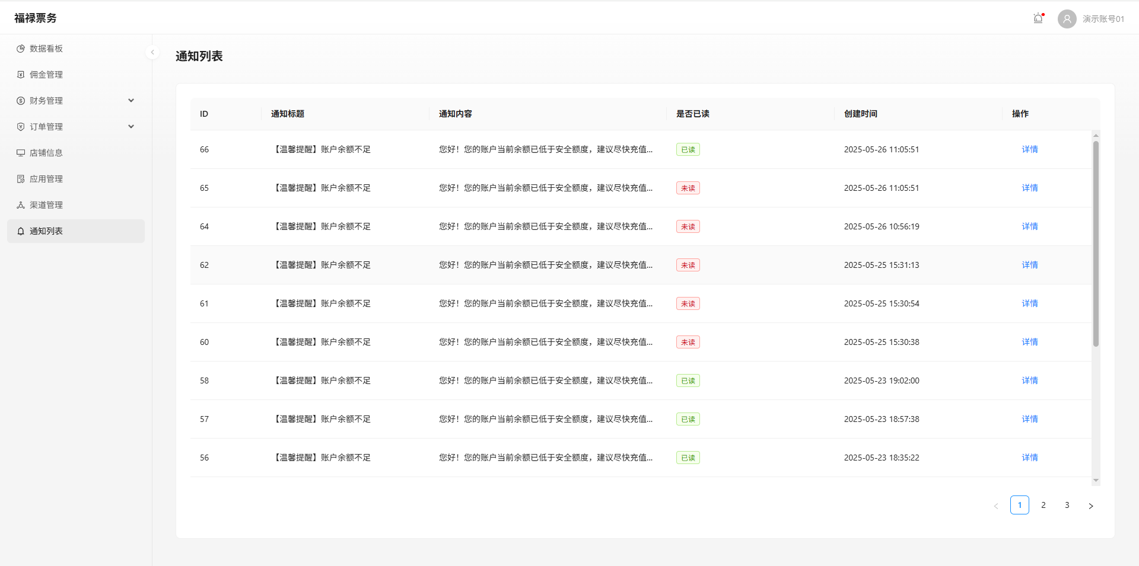Open the 佣金管理 menu item
Viewport: 1139px width, 566px height.
click(x=46, y=75)
